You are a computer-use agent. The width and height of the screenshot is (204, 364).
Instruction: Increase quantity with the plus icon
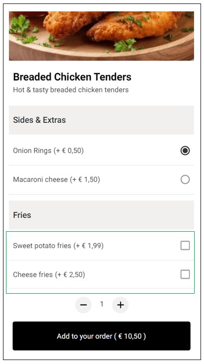point(120,305)
